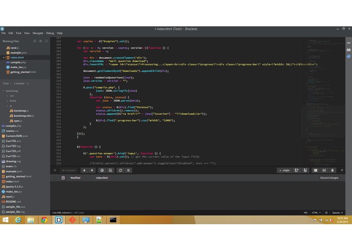352x250 pixels.
Task: Click the bug icon in the Git panel
Action: 332,171
